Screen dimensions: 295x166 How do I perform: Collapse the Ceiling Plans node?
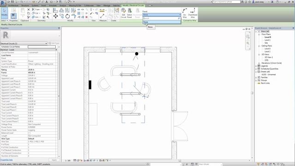tap(259, 46)
